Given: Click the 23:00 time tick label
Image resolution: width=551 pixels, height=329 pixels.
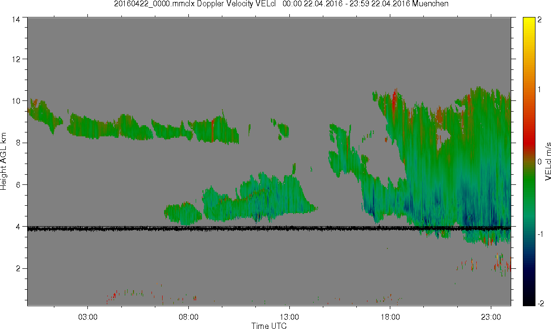Looking at the screenshot, I should (491, 317).
